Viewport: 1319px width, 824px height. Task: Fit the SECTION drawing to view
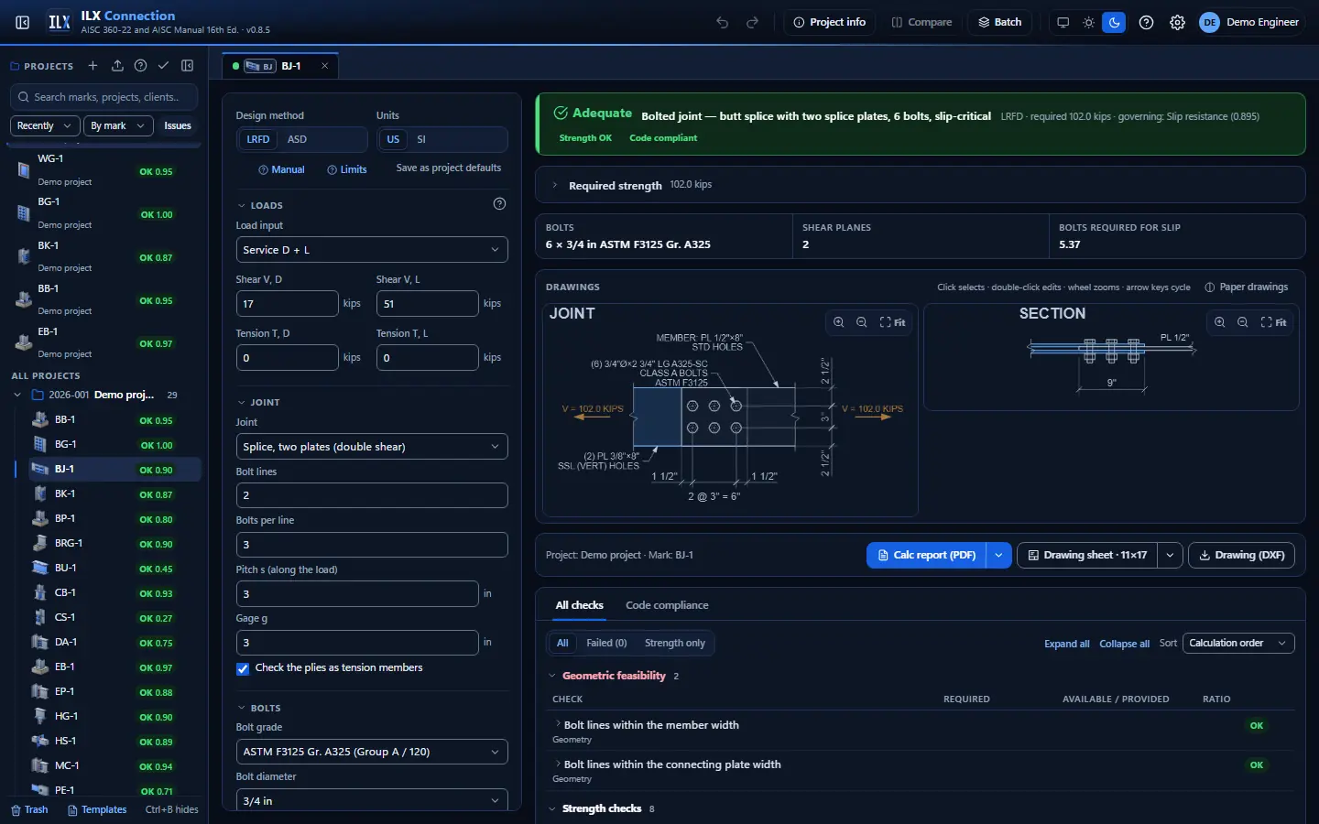point(1273,322)
